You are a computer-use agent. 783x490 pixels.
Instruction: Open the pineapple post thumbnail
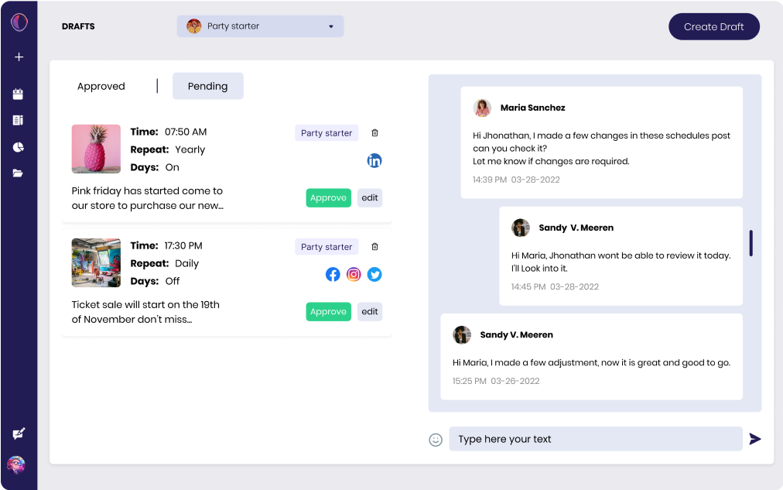point(96,149)
